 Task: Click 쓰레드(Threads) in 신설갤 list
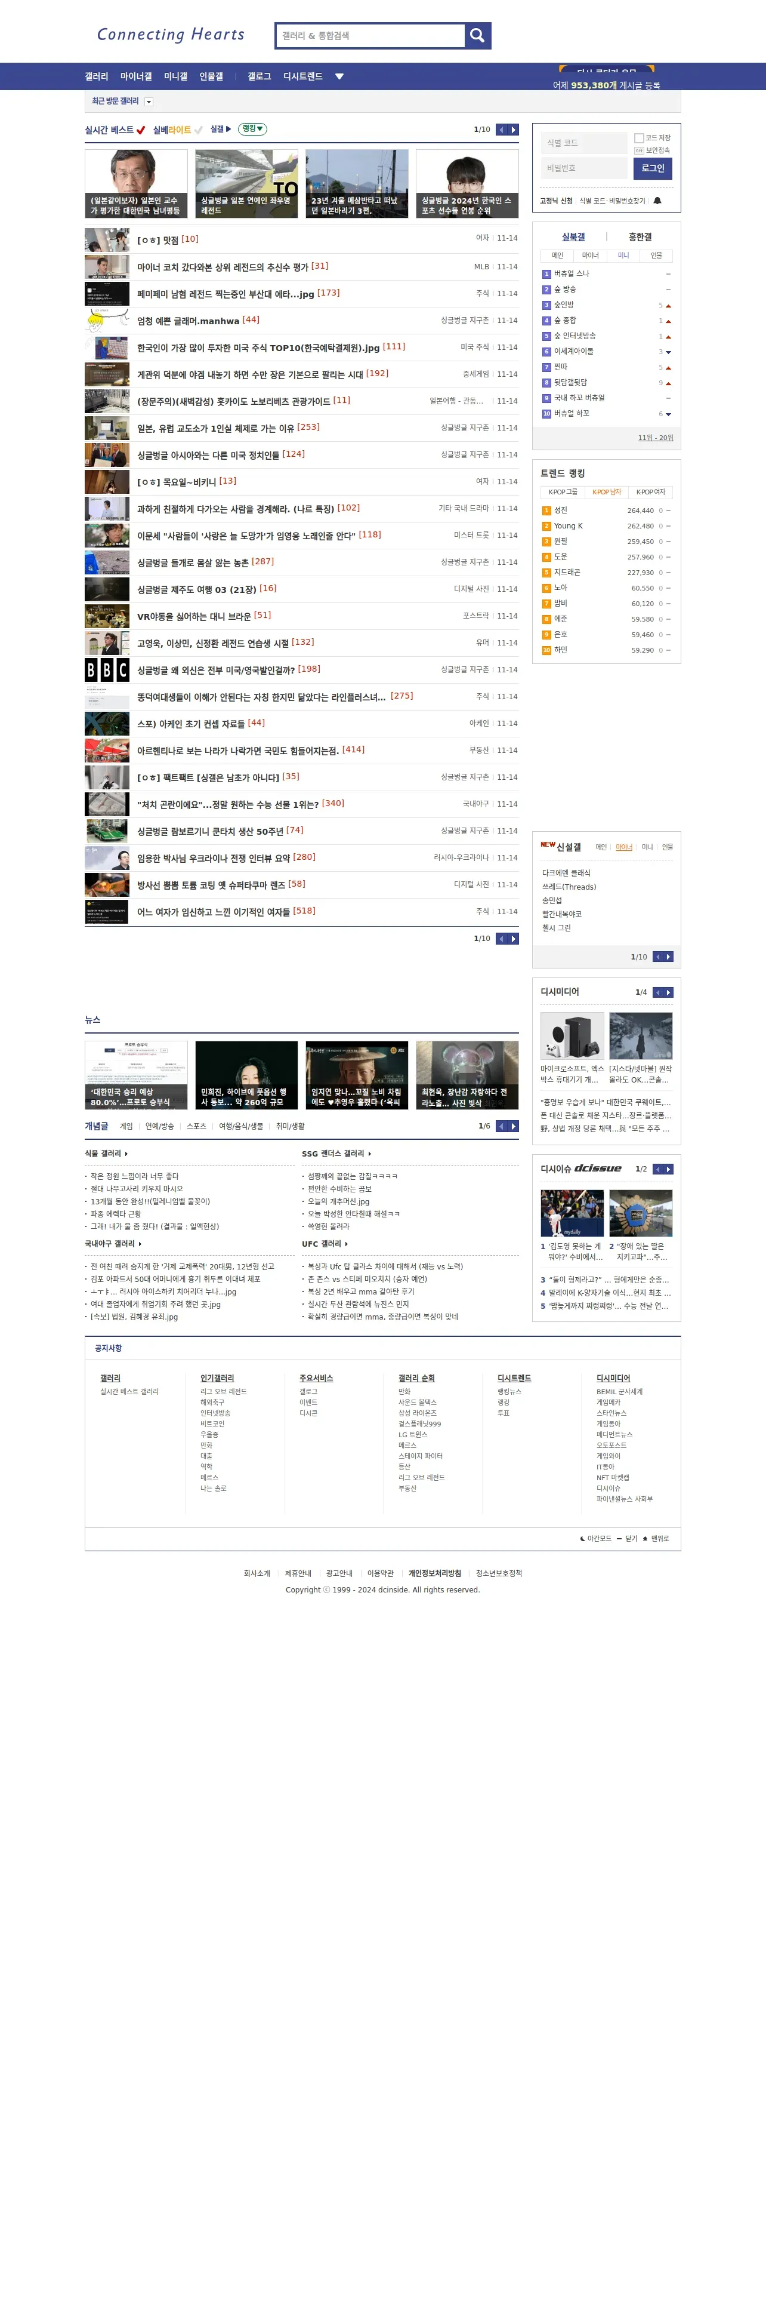pyautogui.click(x=569, y=887)
